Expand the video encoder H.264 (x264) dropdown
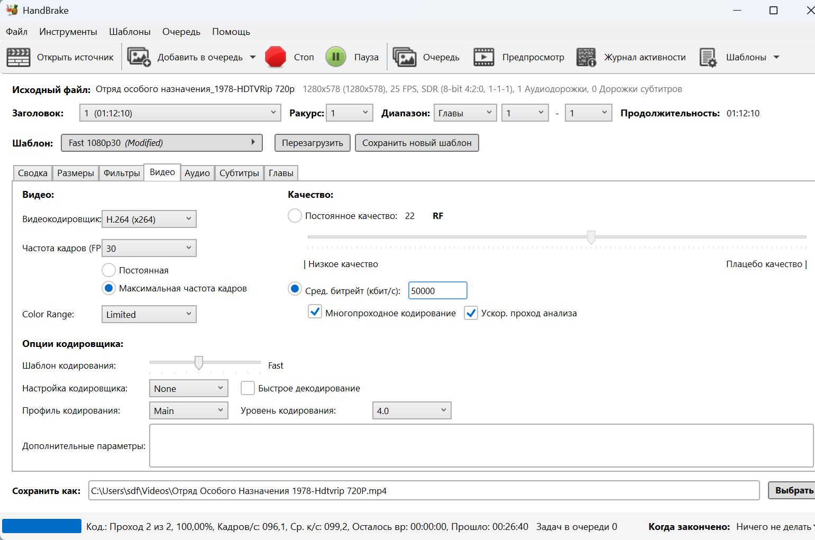The image size is (815, 540). coord(149,219)
